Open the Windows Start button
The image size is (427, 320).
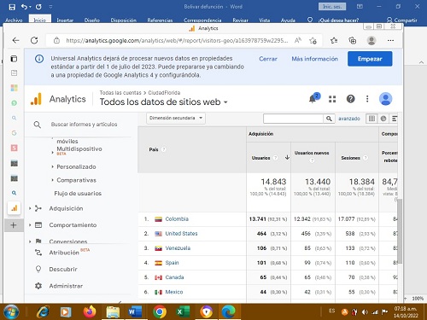pyautogui.click(x=11, y=311)
